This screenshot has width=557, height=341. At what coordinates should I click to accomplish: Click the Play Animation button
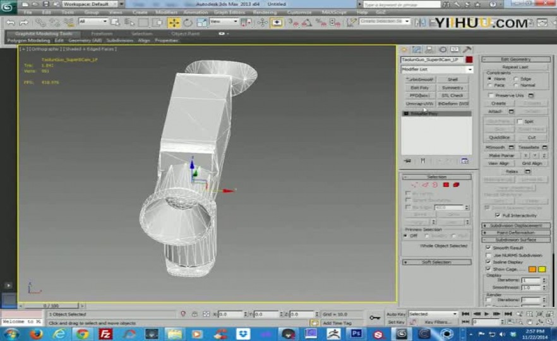tap(487, 314)
